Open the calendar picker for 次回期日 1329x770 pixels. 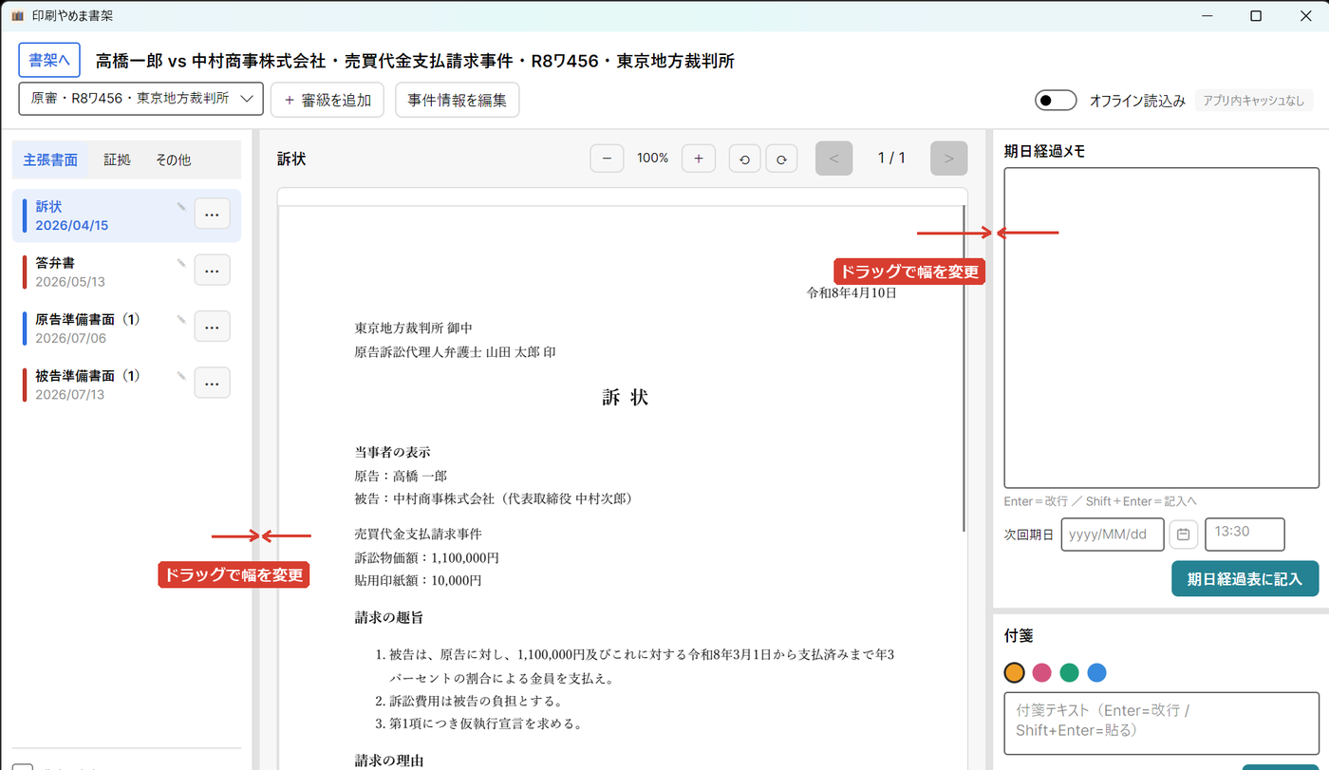pyautogui.click(x=1183, y=535)
